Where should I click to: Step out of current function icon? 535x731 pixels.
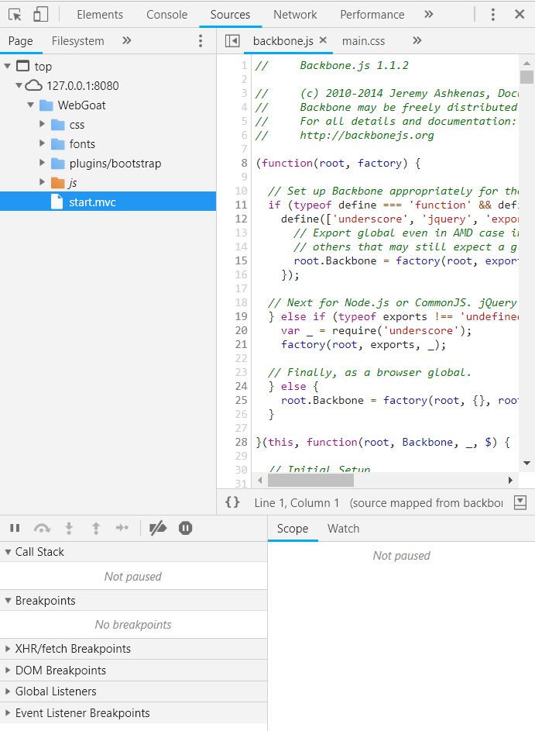96,528
